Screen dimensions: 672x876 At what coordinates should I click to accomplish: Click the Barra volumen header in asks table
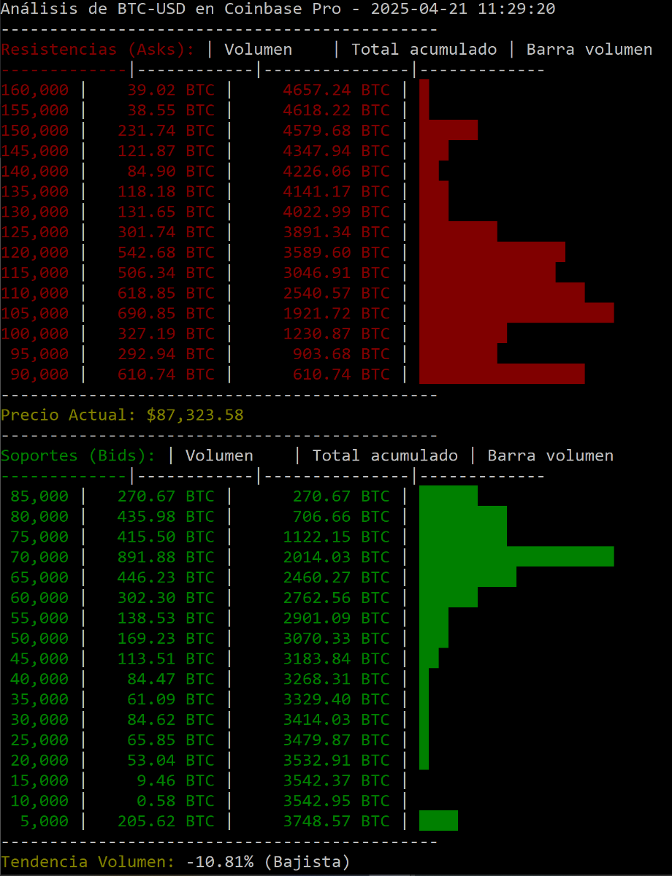tap(589, 50)
